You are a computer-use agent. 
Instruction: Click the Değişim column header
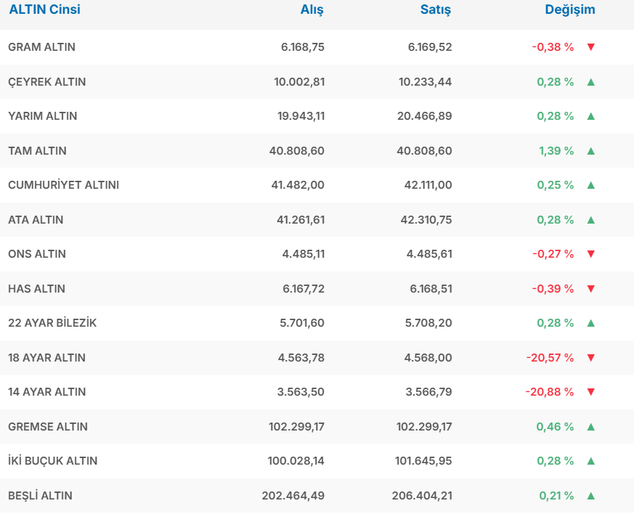[x=570, y=10]
